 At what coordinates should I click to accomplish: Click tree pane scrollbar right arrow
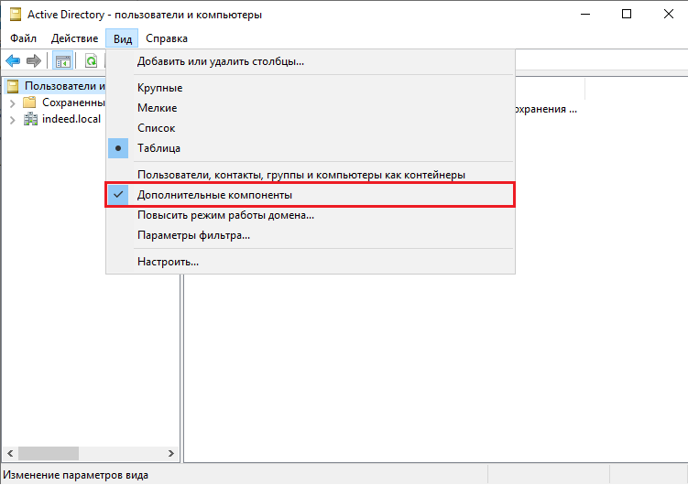pyautogui.click(x=170, y=454)
